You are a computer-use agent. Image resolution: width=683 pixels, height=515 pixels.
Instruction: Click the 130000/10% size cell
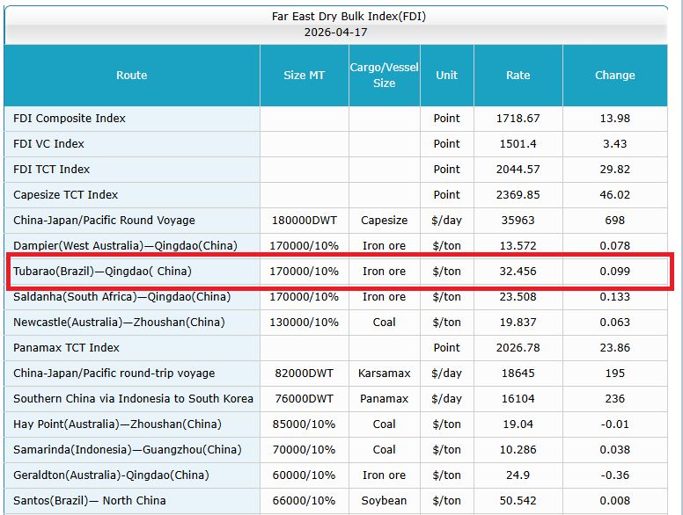tap(304, 323)
